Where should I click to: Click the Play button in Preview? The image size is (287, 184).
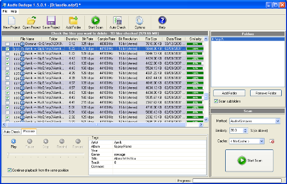point(13,141)
